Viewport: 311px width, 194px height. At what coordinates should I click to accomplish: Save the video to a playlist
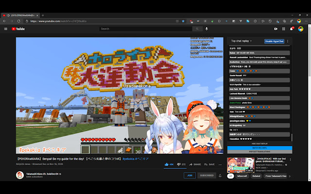(x=209, y=164)
